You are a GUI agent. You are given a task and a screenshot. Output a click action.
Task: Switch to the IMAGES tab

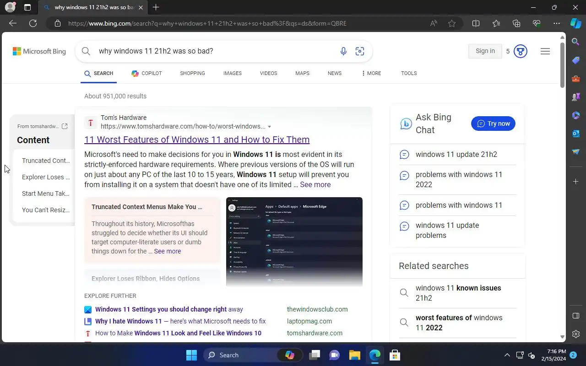(233, 73)
